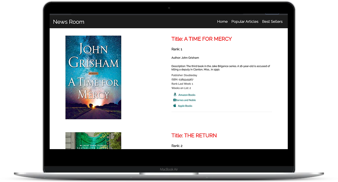Go to the Home page
Screen dimensions: 338x182
tap(222, 22)
